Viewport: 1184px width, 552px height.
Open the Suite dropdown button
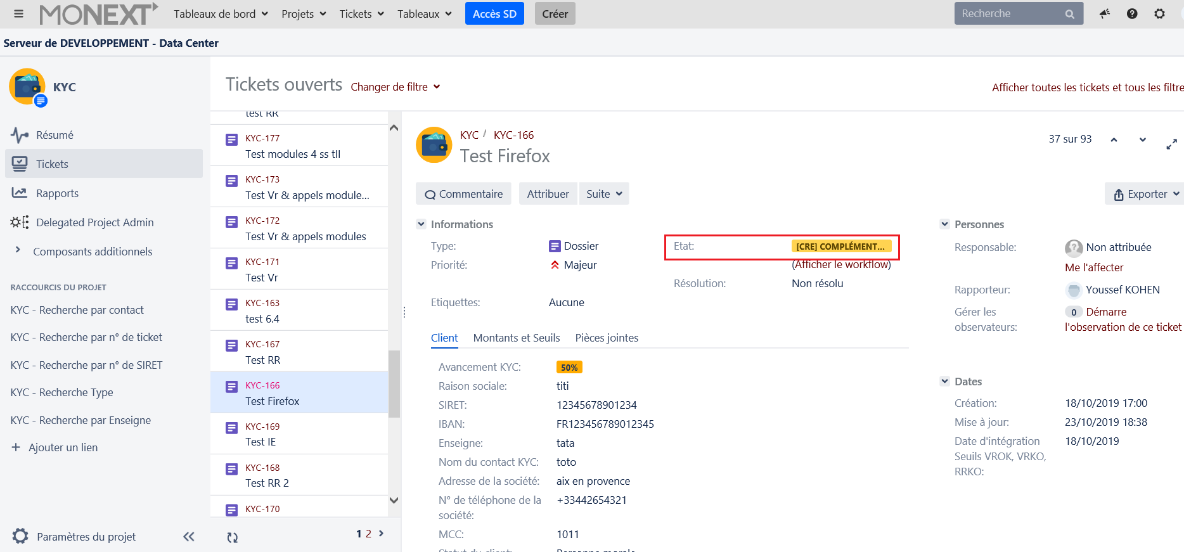click(603, 194)
